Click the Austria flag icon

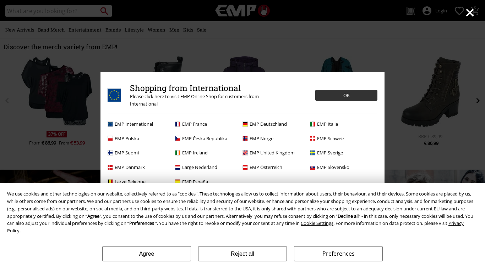[x=245, y=167]
